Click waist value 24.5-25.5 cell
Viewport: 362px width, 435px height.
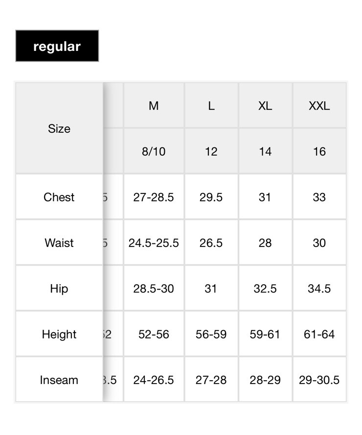point(154,243)
